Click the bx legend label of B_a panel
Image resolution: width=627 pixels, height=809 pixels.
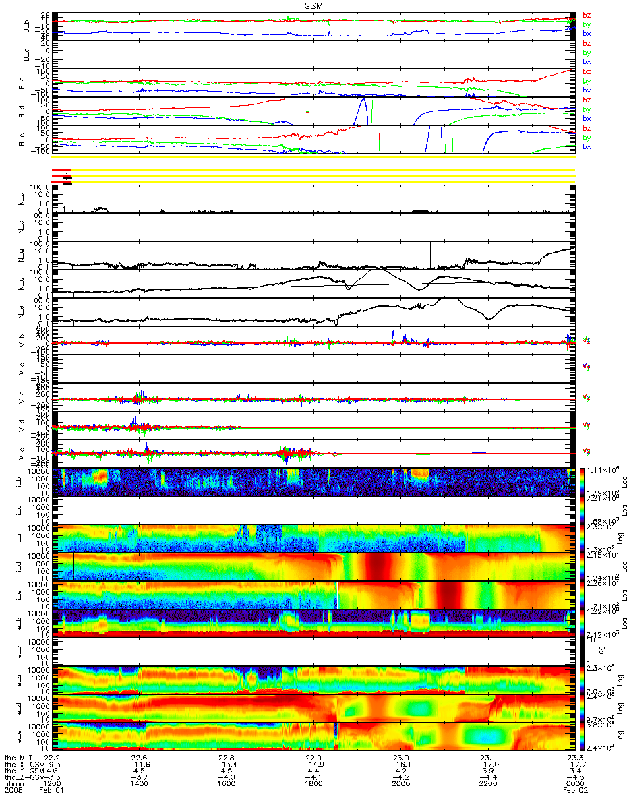(587, 90)
